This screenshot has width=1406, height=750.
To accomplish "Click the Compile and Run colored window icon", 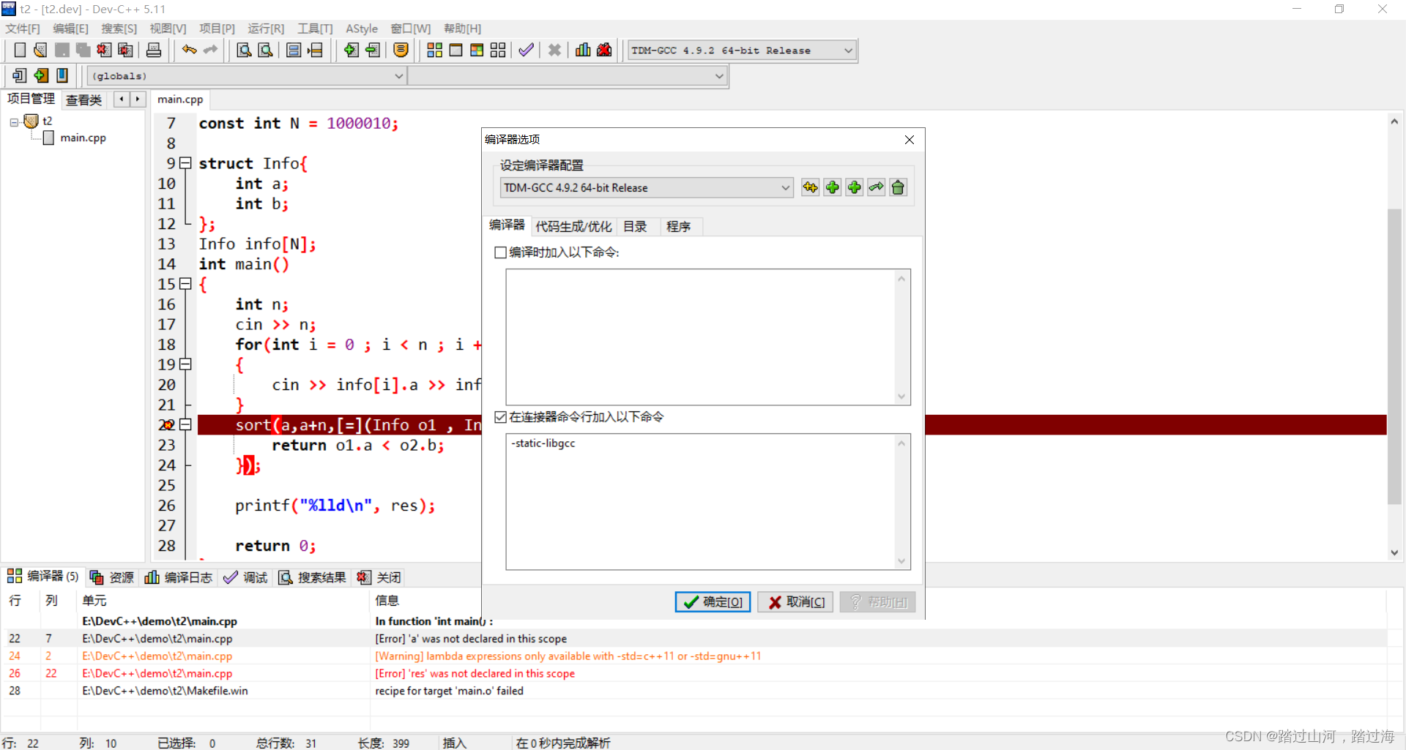I will pos(477,50).
